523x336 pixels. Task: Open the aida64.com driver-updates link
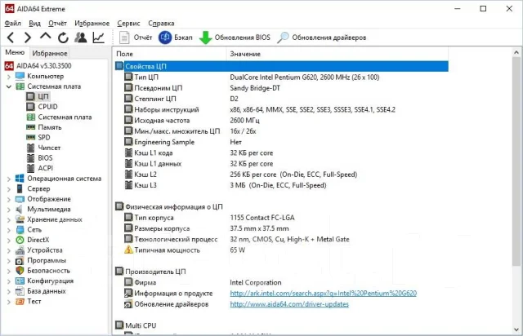[289, 304]
